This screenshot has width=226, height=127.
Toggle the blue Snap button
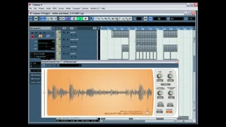pos(151,19)
